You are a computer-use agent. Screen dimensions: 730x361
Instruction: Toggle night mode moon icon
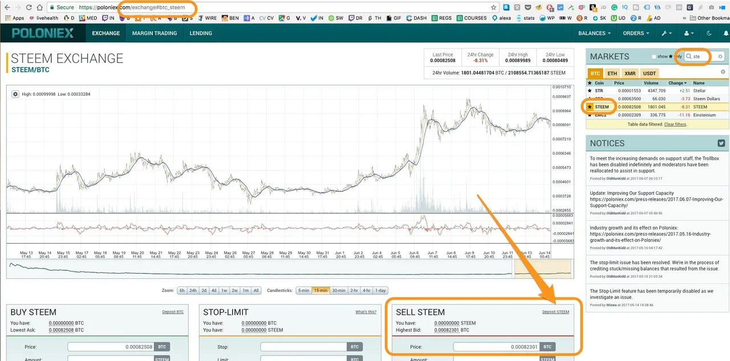click(x=709, y=33)
